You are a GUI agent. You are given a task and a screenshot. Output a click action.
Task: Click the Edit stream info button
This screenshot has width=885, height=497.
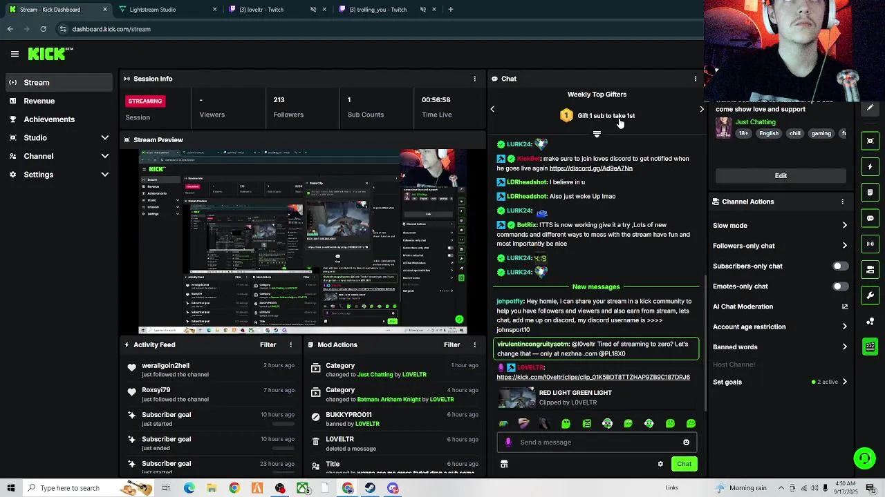click(781, 175)
